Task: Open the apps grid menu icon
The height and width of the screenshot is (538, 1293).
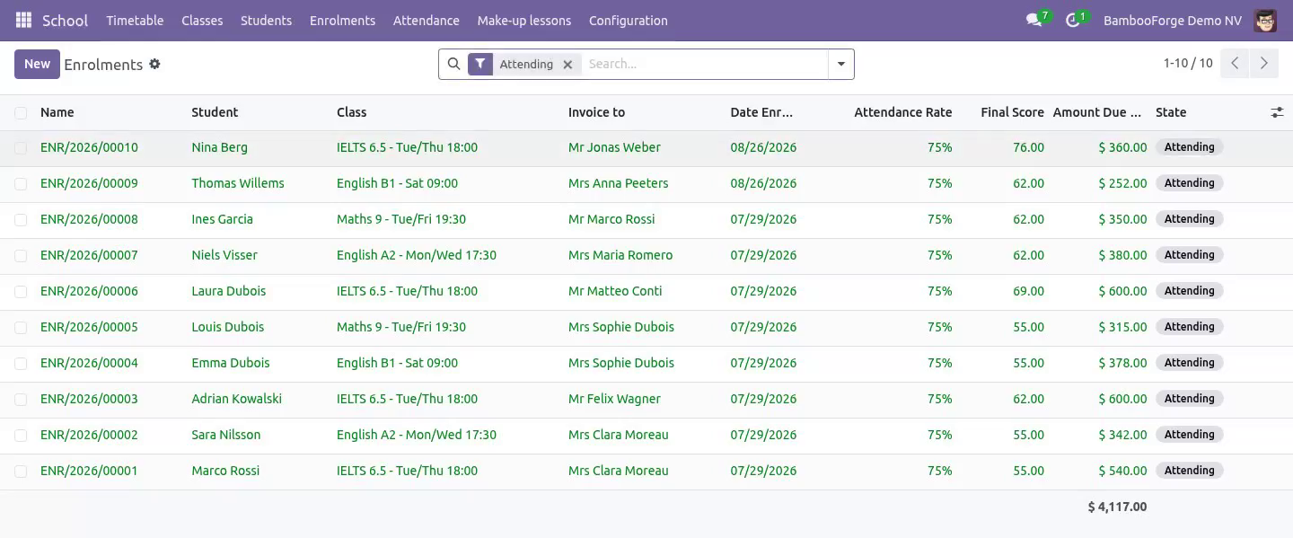Action: click(24, 20)
